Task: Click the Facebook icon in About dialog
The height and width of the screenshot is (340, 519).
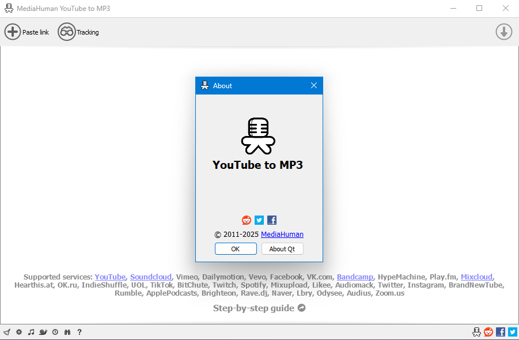Action: (x=272, y=220)
